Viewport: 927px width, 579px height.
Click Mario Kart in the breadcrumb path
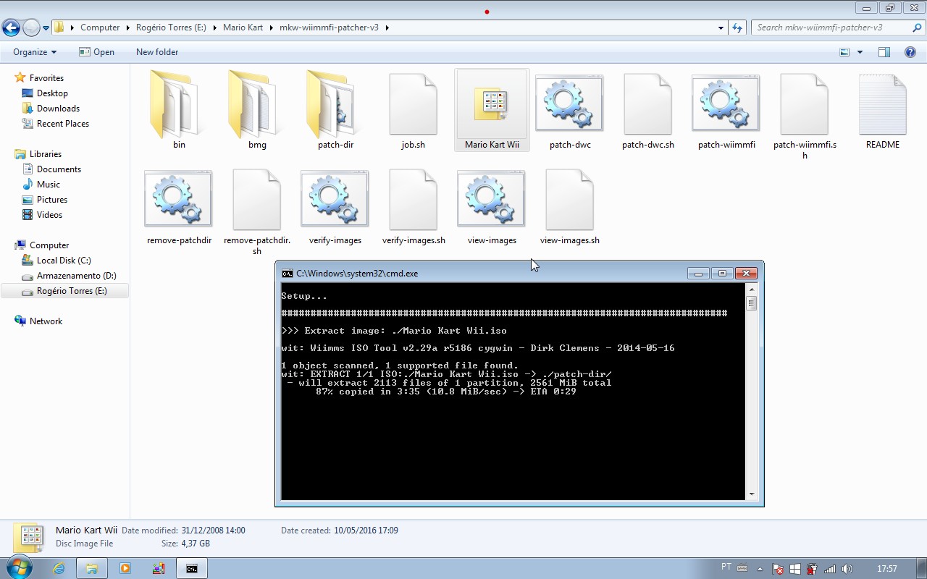coord(243,28)
